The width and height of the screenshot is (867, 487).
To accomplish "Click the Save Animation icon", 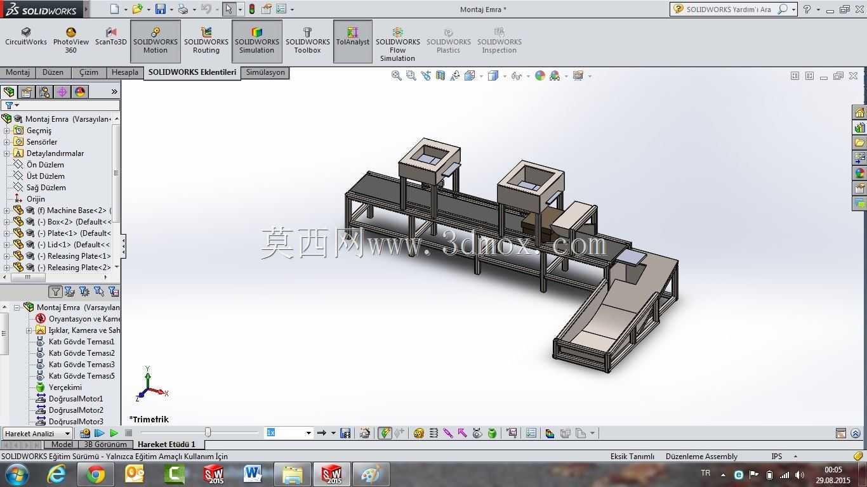I will [x=345, y=433].
